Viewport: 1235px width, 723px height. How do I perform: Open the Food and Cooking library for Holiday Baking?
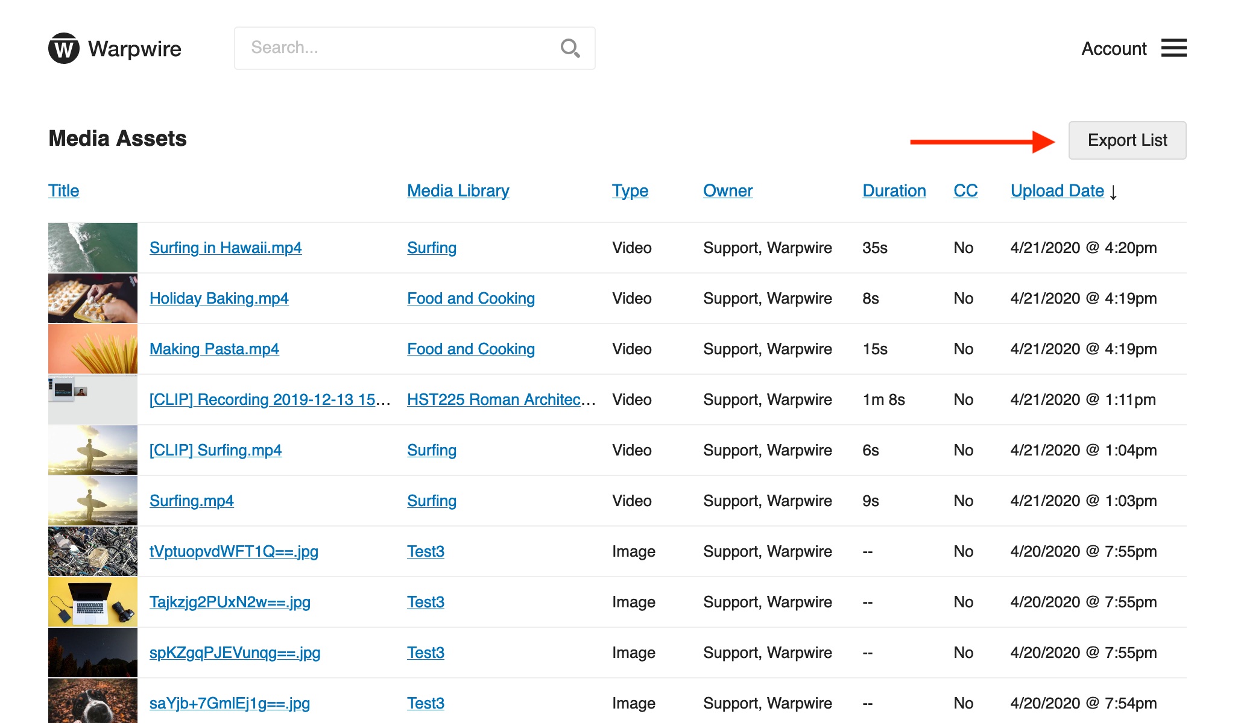point(470,298)
